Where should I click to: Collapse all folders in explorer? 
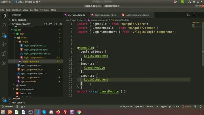[61, 24]
